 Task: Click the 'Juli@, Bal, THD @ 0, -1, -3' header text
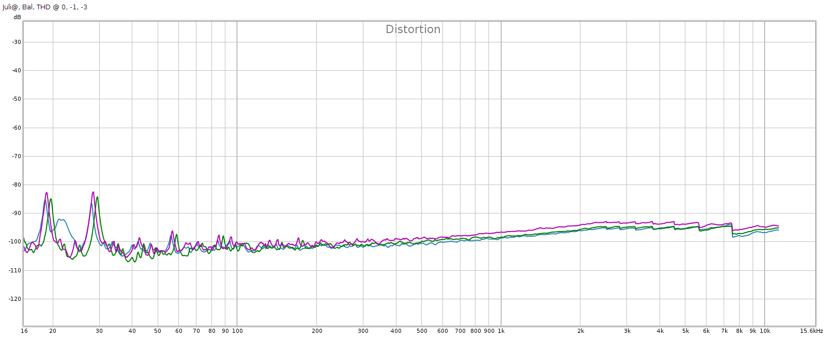[45, 7]
